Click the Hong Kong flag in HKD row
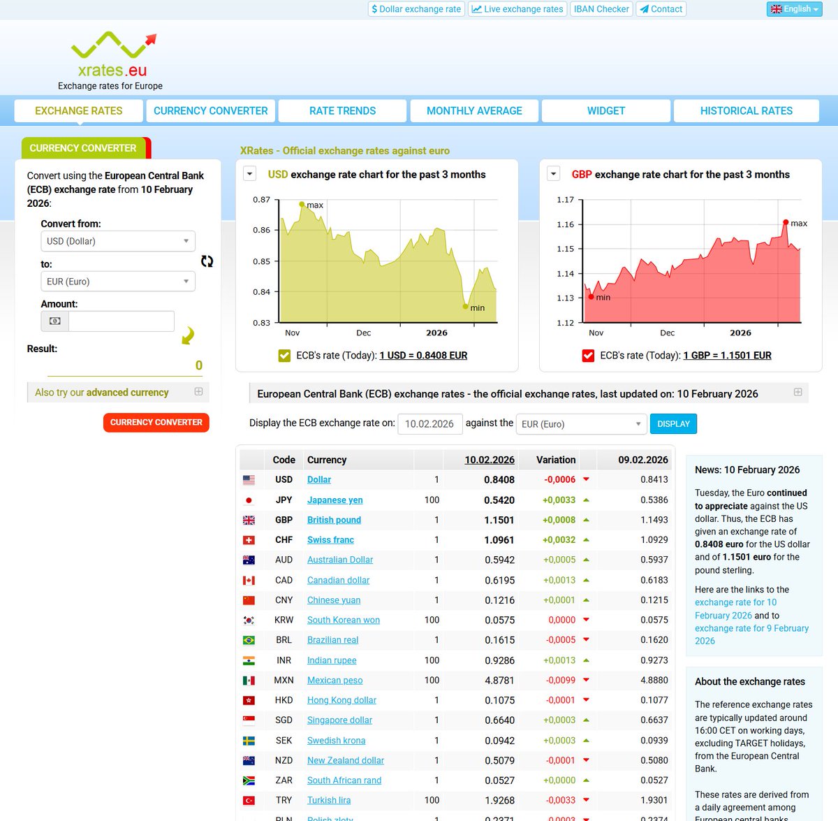Viewport: 838px width, 821px height. coord(249,700)
